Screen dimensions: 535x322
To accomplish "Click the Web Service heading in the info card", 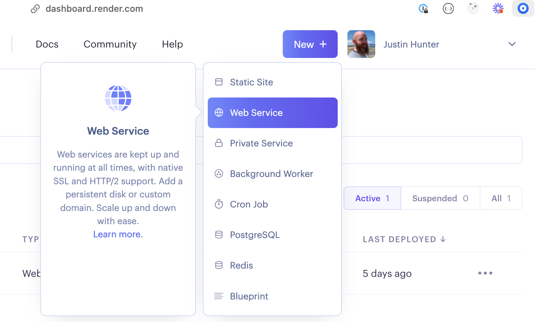I will 118,131.
